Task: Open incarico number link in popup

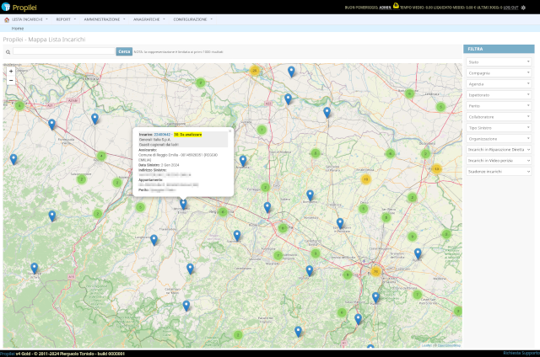Action: click(162, 135)
